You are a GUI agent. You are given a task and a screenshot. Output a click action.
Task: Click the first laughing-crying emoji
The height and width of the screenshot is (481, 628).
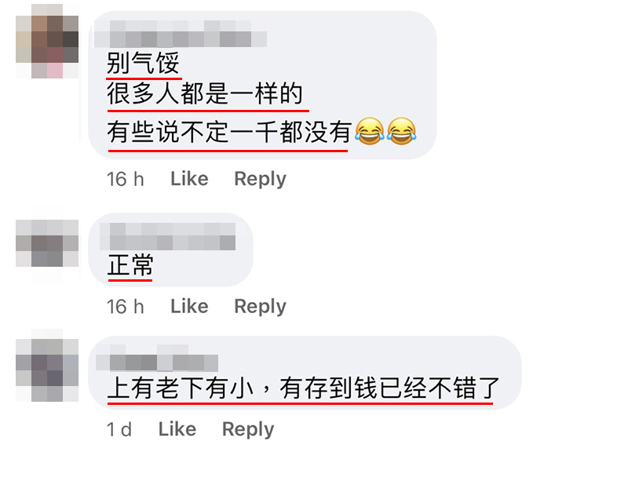coord(369,132)
